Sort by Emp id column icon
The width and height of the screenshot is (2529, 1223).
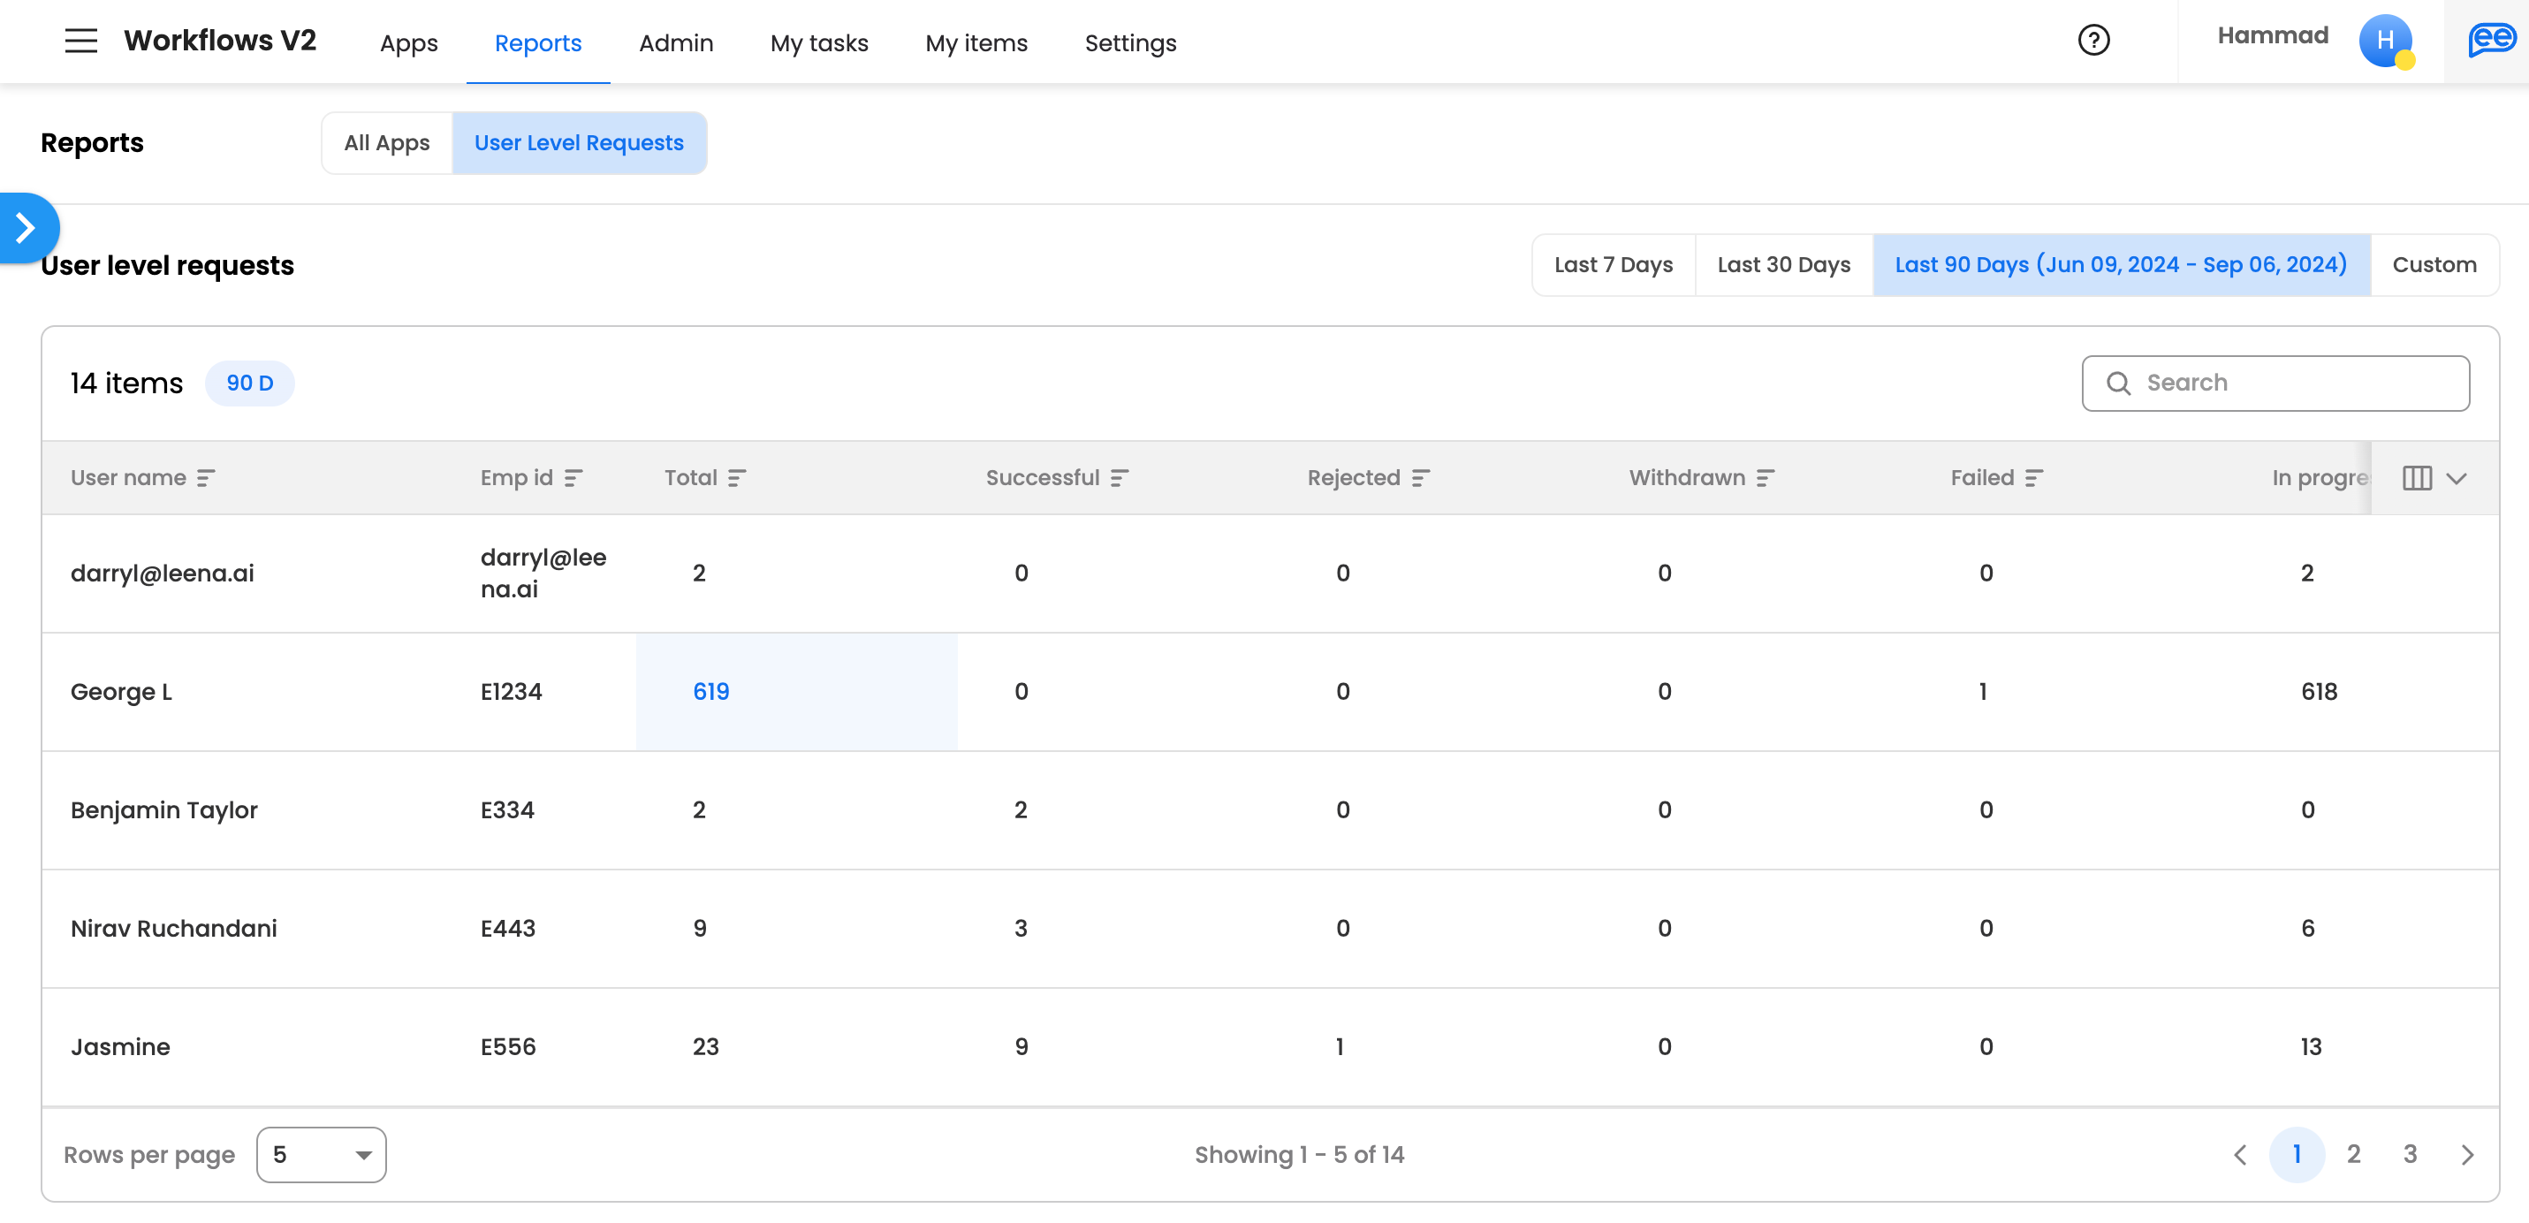(x=573, y=478)
